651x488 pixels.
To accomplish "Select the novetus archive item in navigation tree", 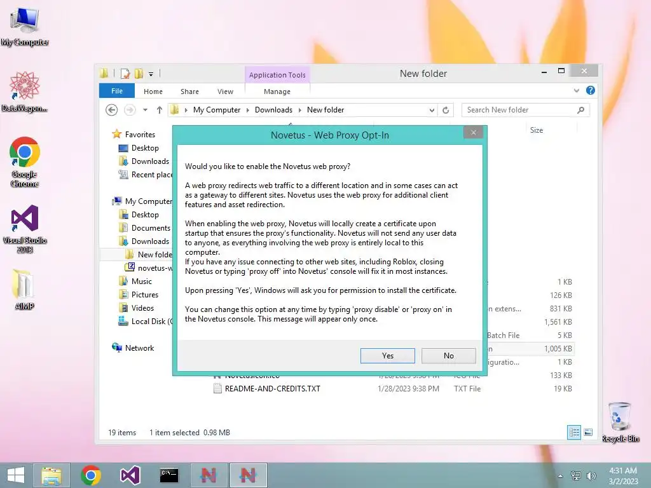I will click(149, 268).
